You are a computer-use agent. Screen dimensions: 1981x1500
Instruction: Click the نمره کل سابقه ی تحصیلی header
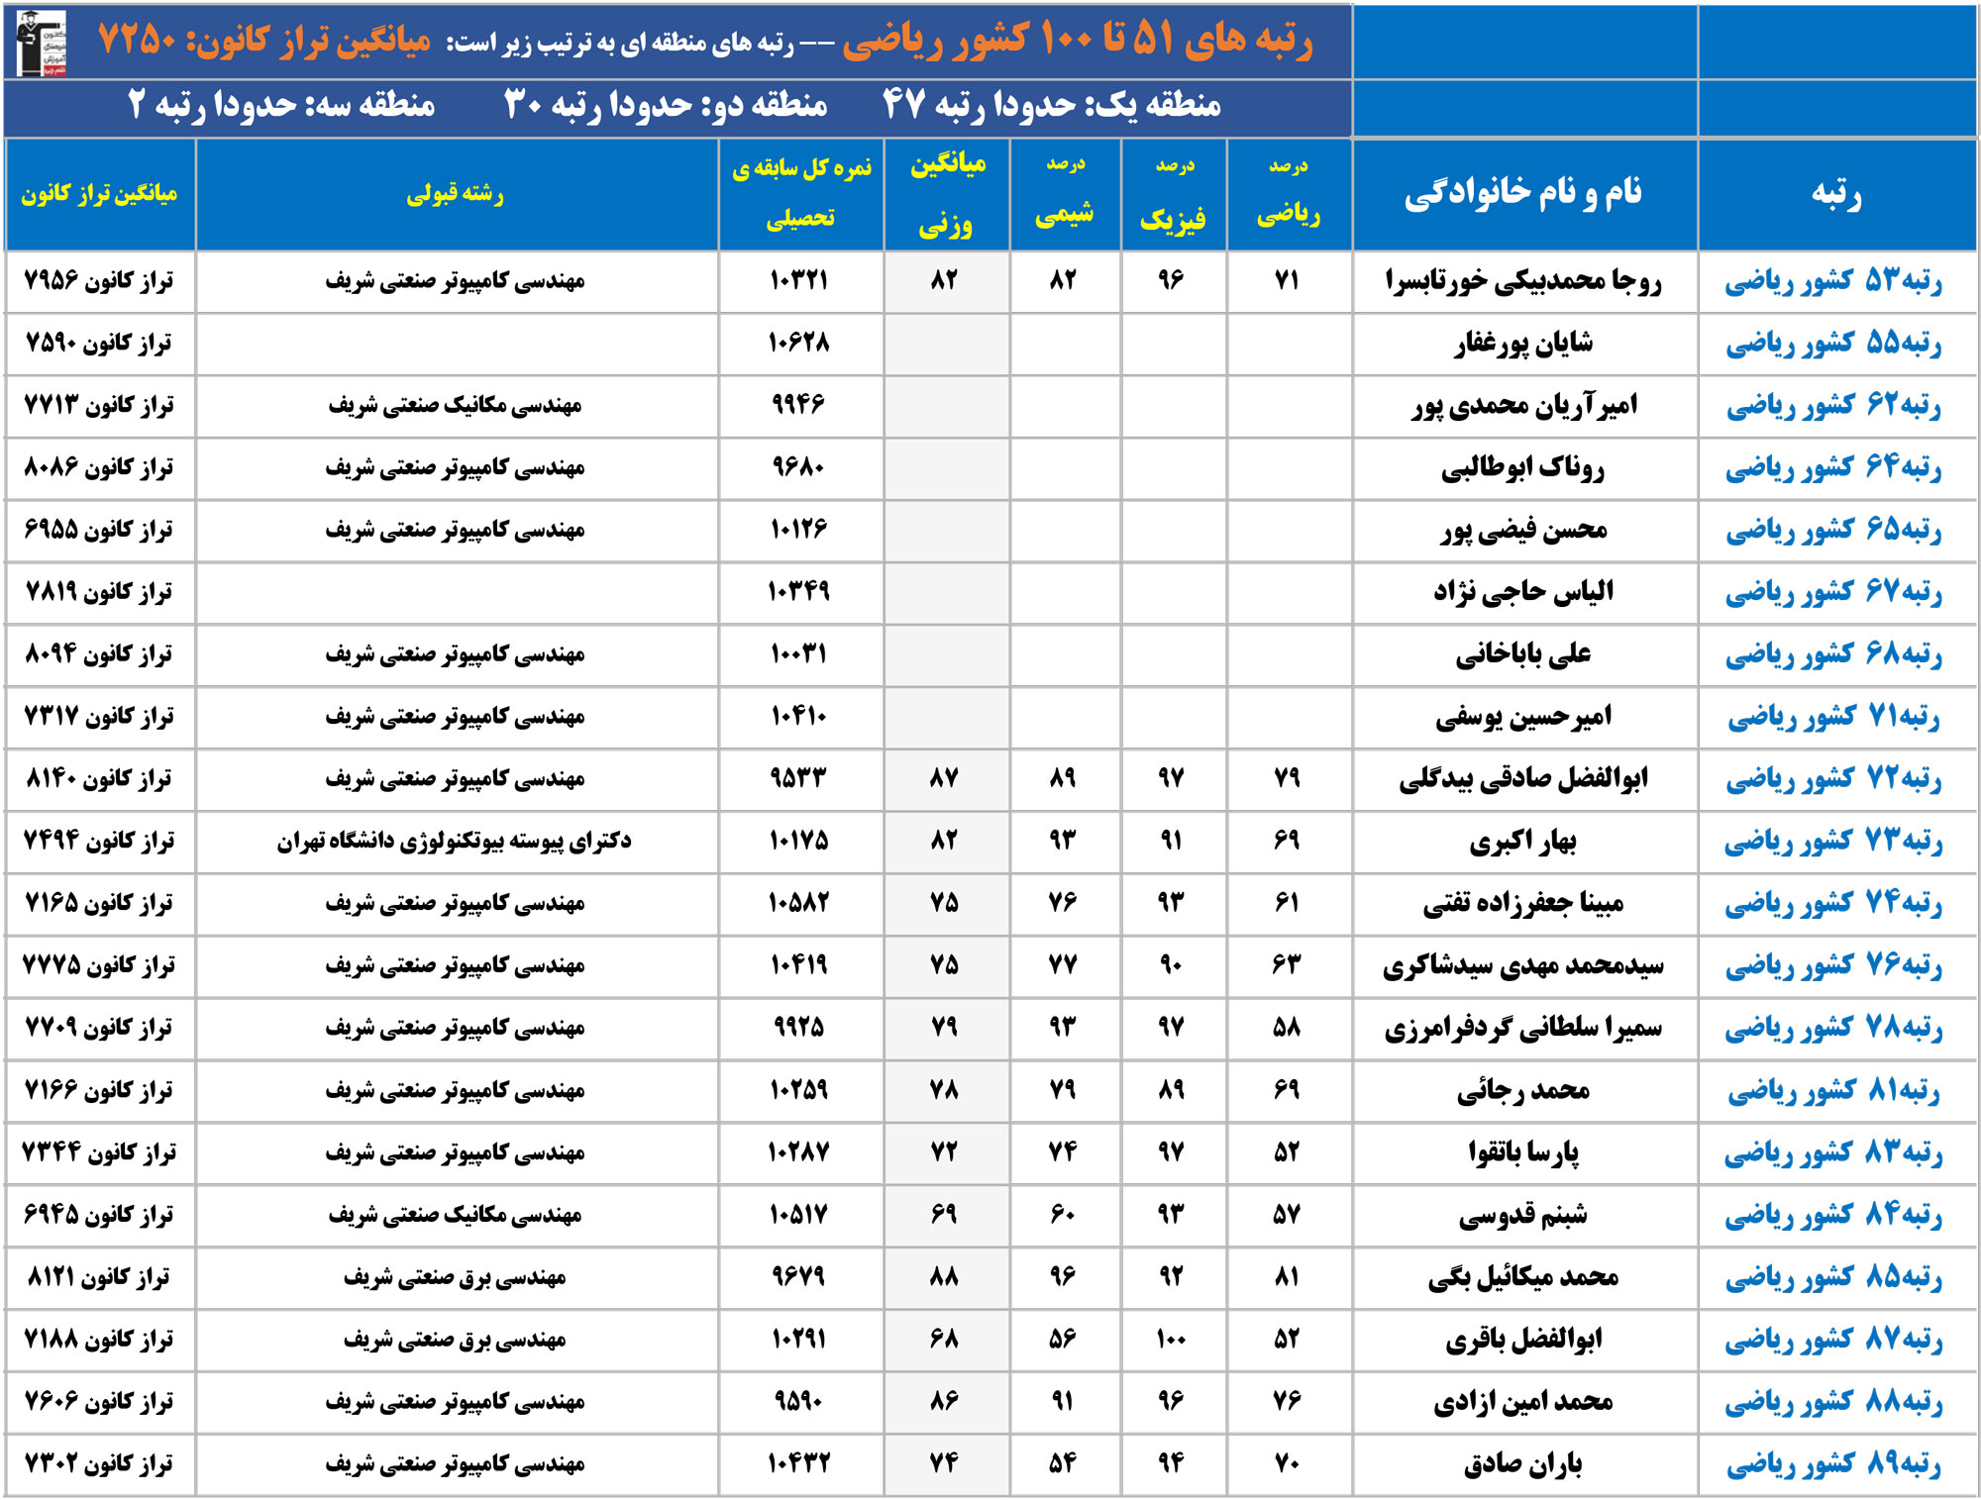(x=800, y=193)
